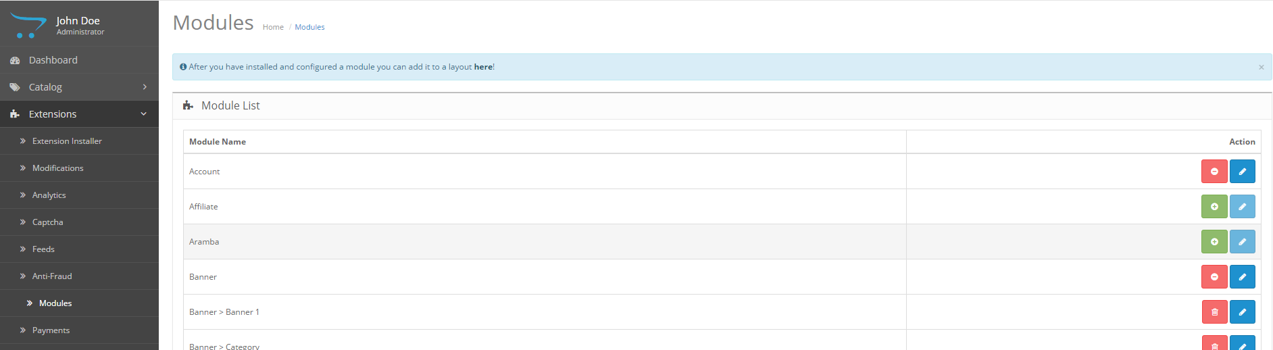Open the Dashboard menu item
This screenshot has height=350, width=1273.
point(79,60)
